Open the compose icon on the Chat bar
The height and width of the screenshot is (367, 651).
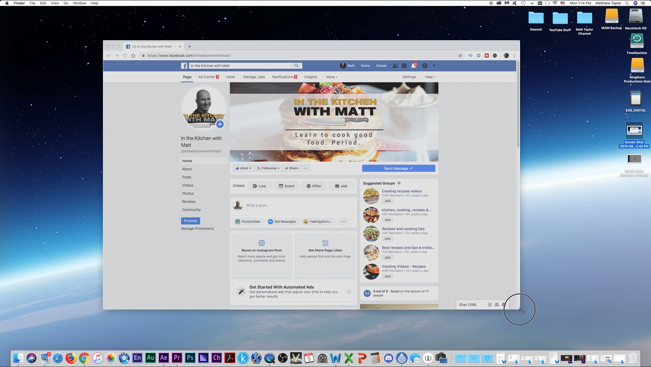click(x=490, y=305)
